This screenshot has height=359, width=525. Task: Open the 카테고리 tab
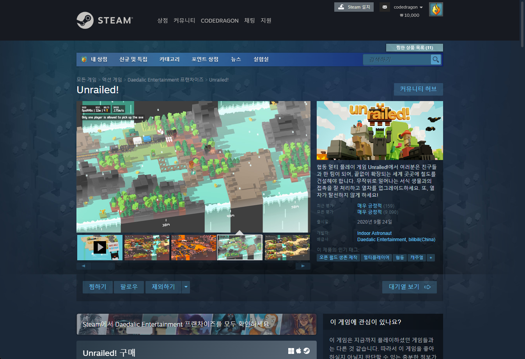pyautogui.click(x=169, y=59)
